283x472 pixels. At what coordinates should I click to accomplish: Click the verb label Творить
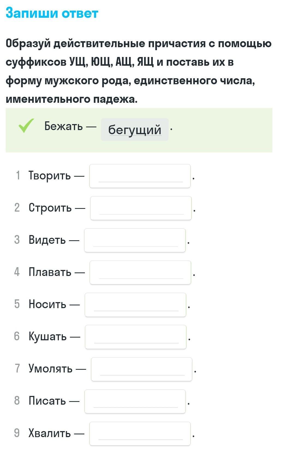[50, 175]
